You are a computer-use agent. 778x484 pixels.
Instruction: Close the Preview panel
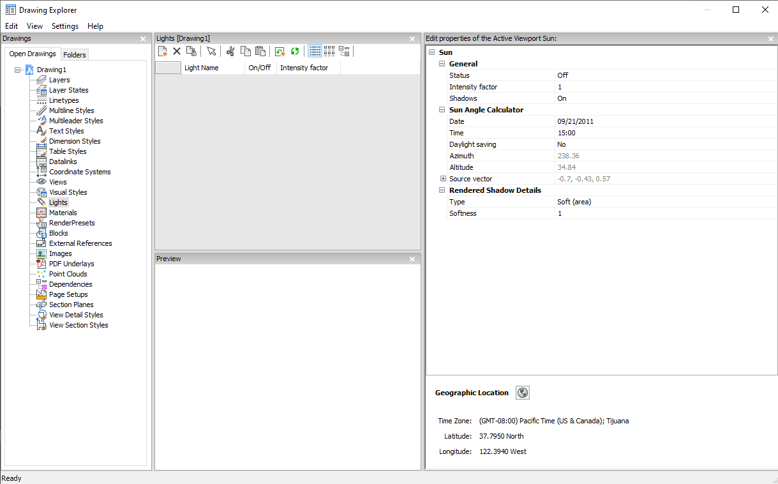(x=412, y=259)
